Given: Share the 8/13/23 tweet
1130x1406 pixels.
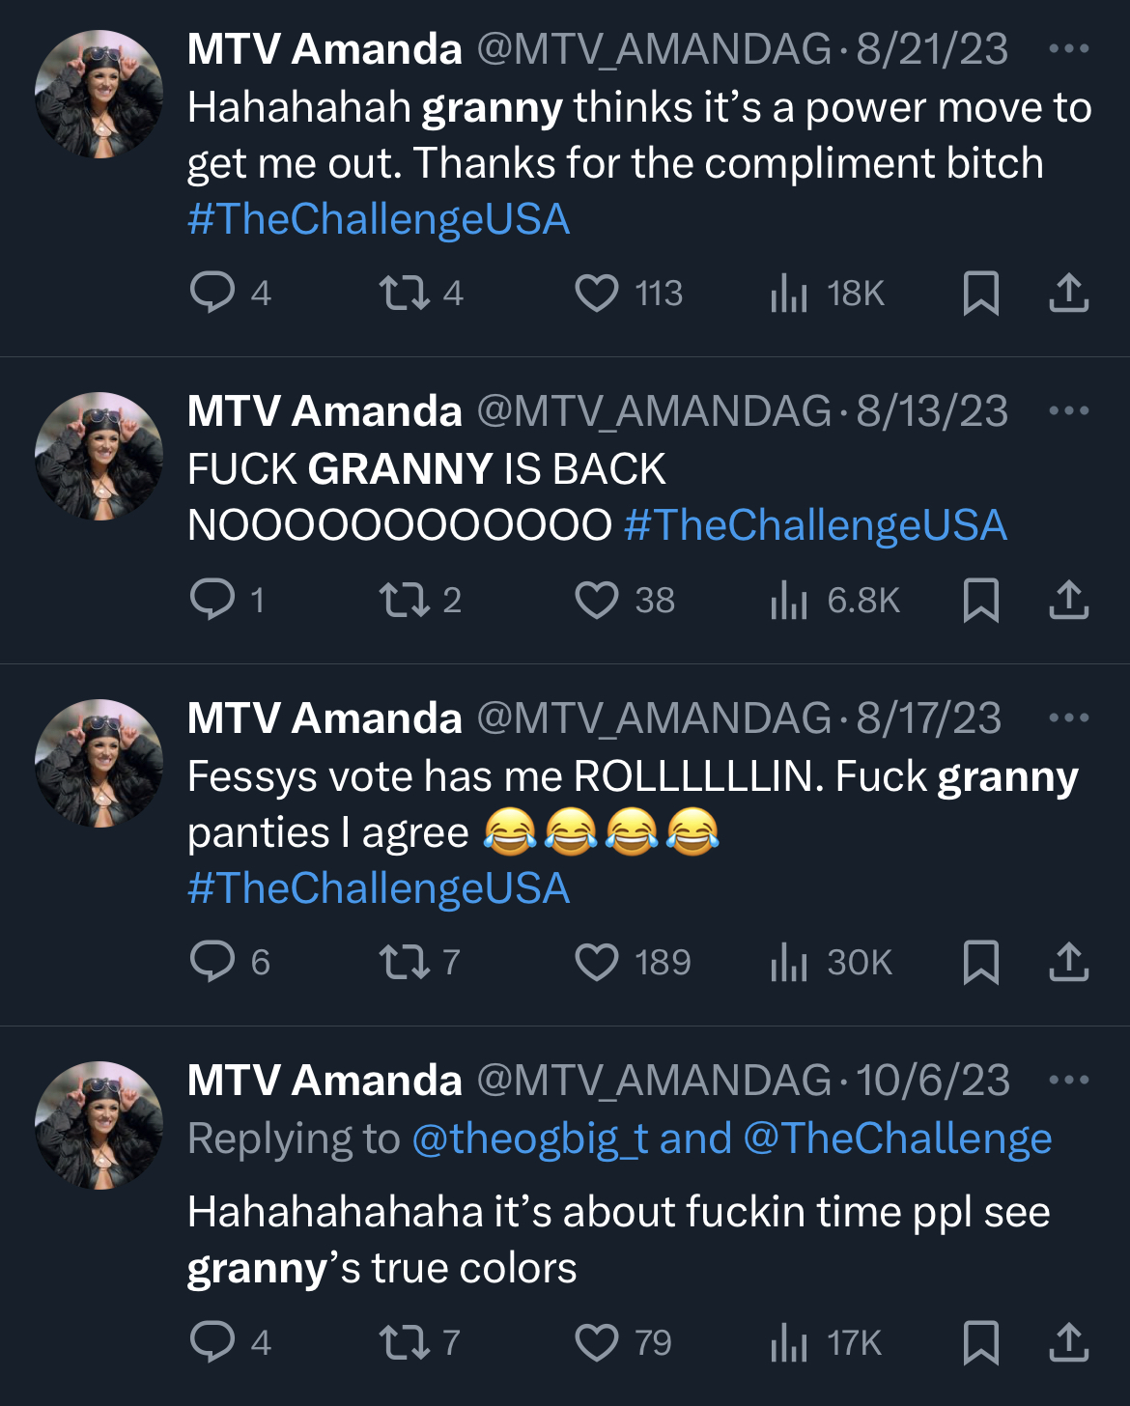Looking at the screenshot, I should (x=1069, y=600).
